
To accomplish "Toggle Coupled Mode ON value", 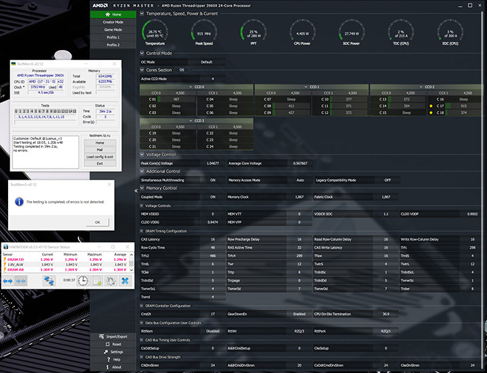I will 213,197.
